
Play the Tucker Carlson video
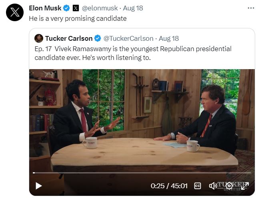39,186
